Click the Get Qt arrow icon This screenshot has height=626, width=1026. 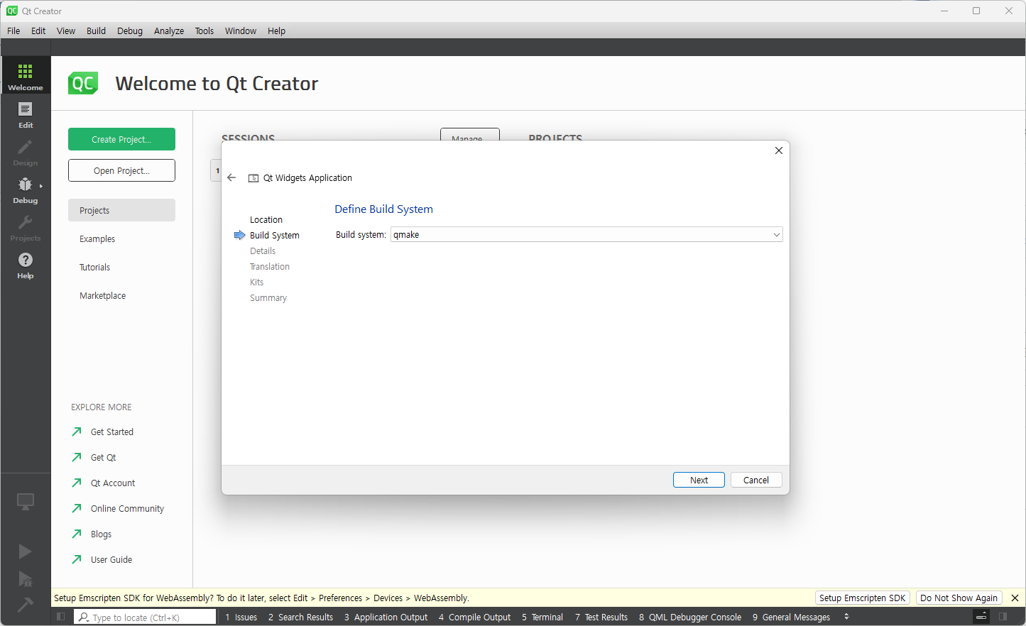[77, 457]
